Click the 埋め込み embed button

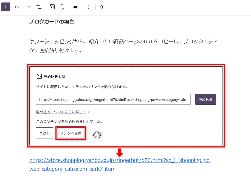[x=206, y=99]
